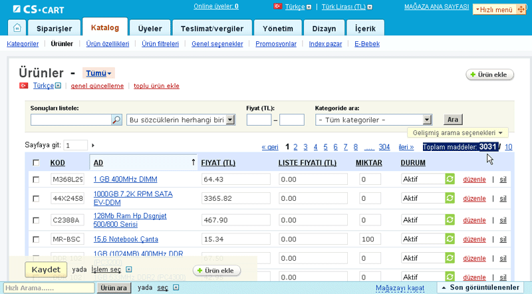
Task: Open Durum dropdown for 1 GB 400MHz DIMM
Action: [x=423, y=179]
